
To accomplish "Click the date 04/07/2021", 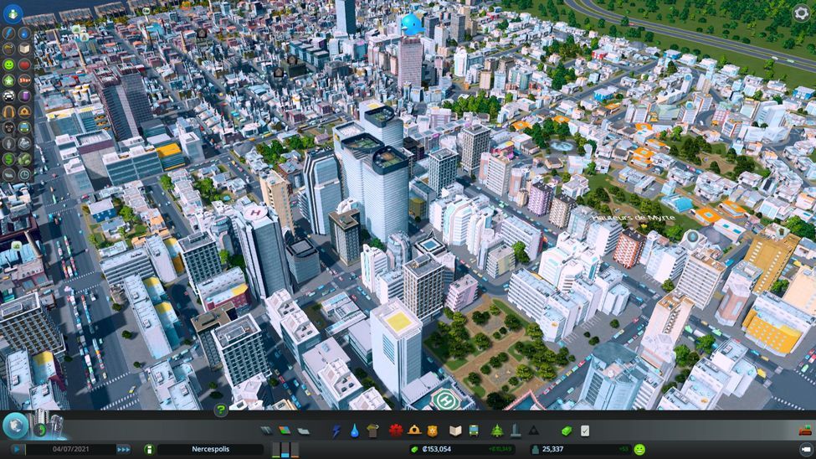I will [71, 449].
